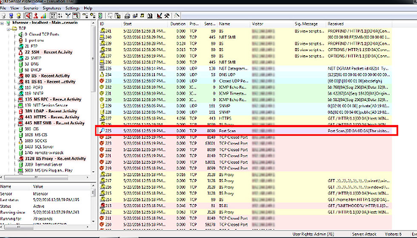Click the yellow server toolbar icon
The width and height of the screenshot is (417, 238).
[19, 16]
